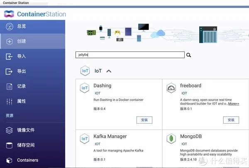
Task: Go to 导入 in the sidebar
Action: pyautogui.click(x=32, y=56)
